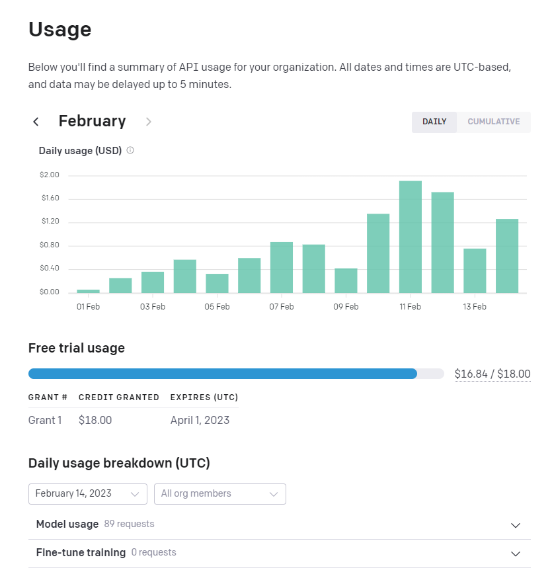552x582 pixels.
Task: Click the 05 Feb usage bar
Action: 217,283
